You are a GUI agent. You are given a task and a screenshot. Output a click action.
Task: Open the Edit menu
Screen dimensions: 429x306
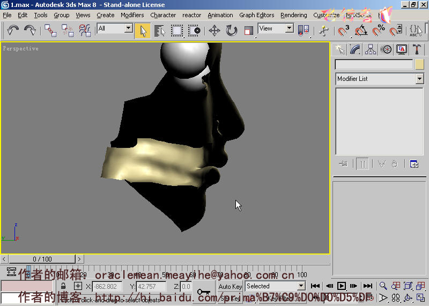pos(23,15)
